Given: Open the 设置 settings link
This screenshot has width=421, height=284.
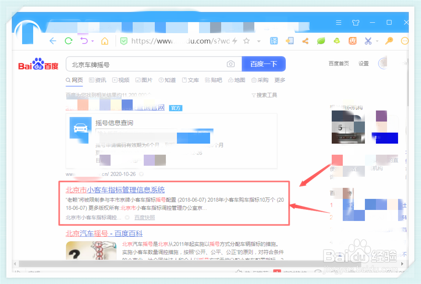Looking at the screenshot, I should pos(363,63).
